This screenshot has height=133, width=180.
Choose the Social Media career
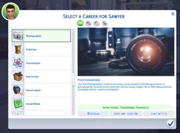tap(41, 104)
